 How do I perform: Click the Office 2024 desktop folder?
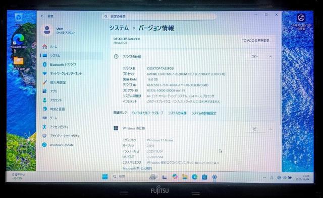(x=19, y=63)
